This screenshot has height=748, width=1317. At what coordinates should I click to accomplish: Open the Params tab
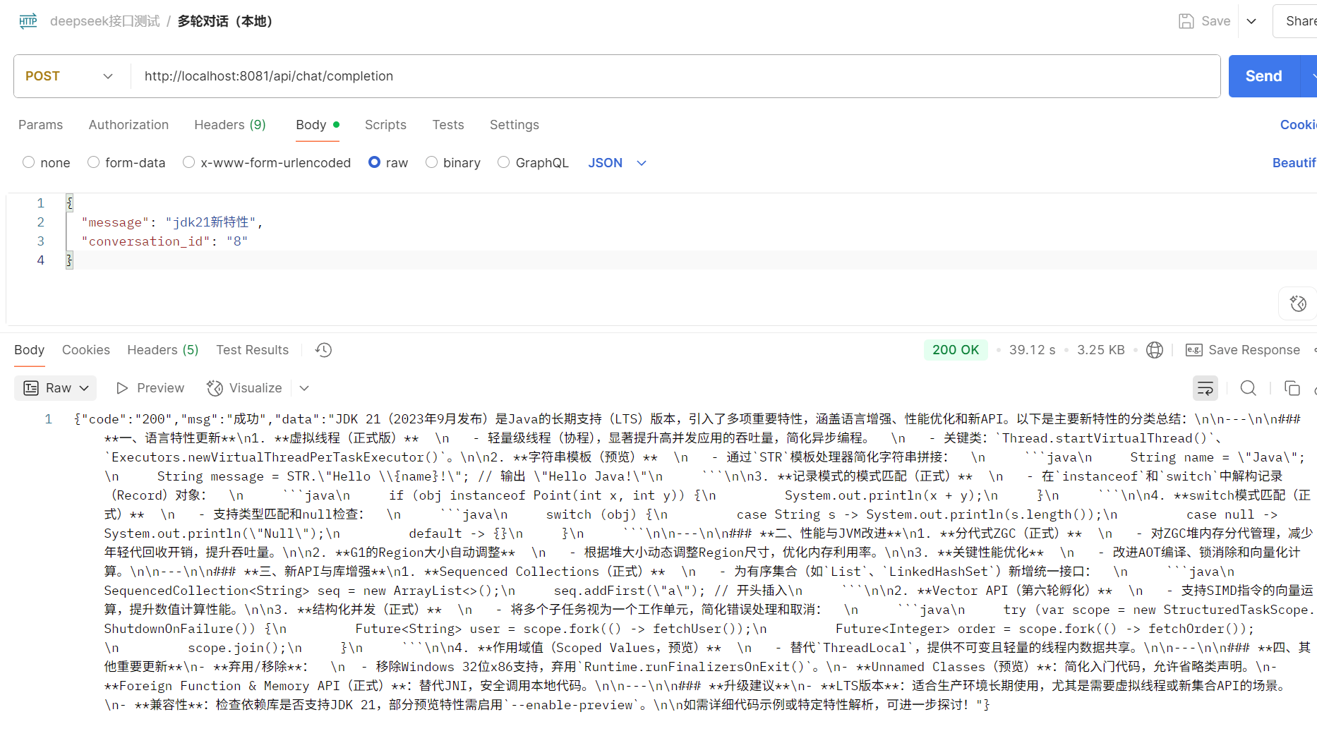click(40, 125)
